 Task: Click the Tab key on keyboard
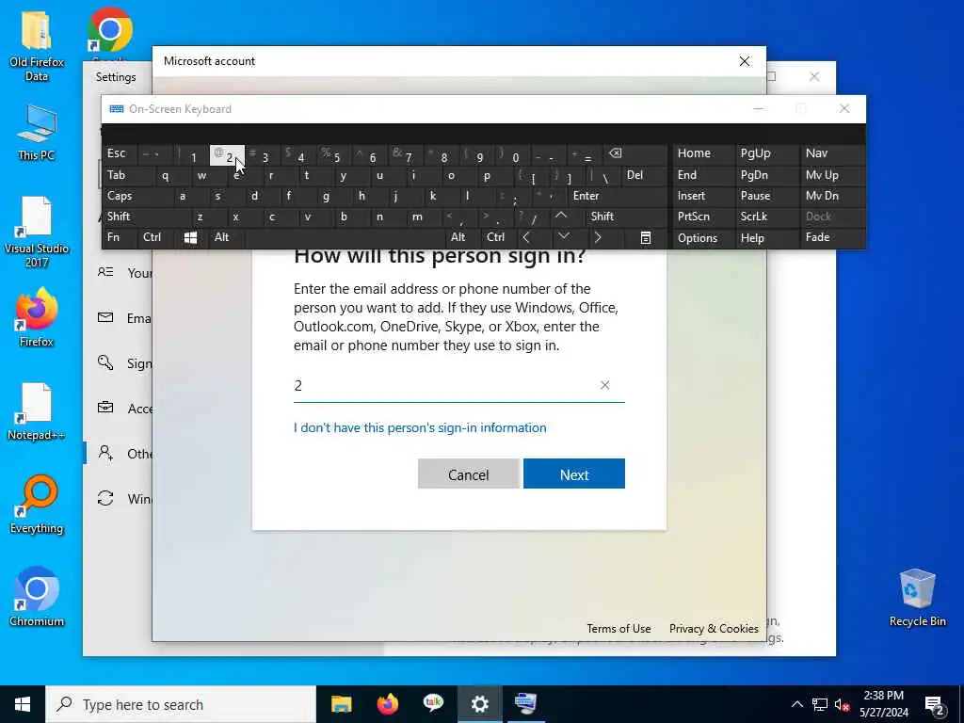[127, 176]
